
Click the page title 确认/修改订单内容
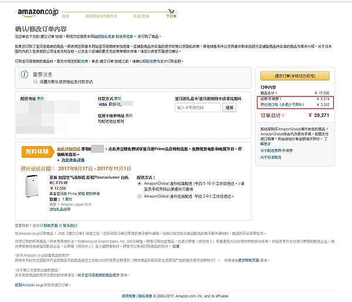tap(41, 29)
